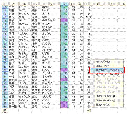Click green cell E36 with value 92
This screenshot has height=114, width=128.
tap(64, 93)
